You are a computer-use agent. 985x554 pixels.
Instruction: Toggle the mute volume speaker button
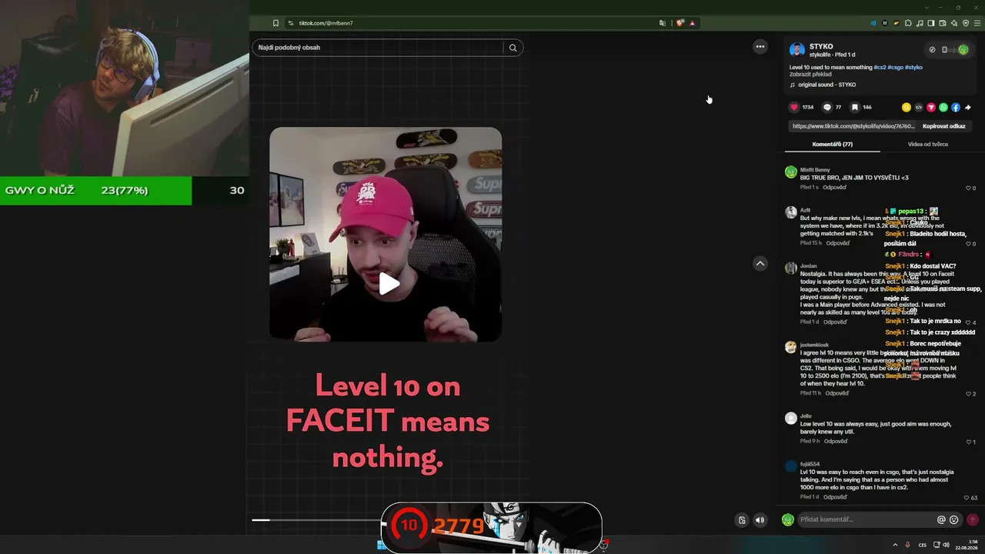(760, 520)
